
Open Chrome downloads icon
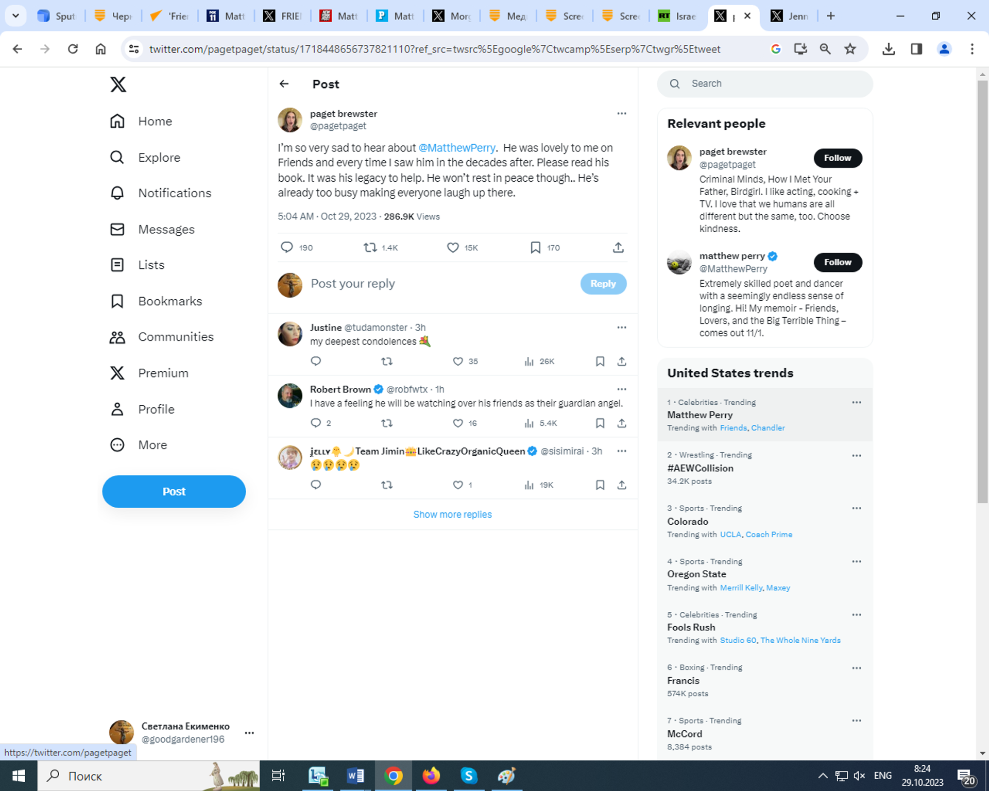pyautogui.click(x=889, y=49)
